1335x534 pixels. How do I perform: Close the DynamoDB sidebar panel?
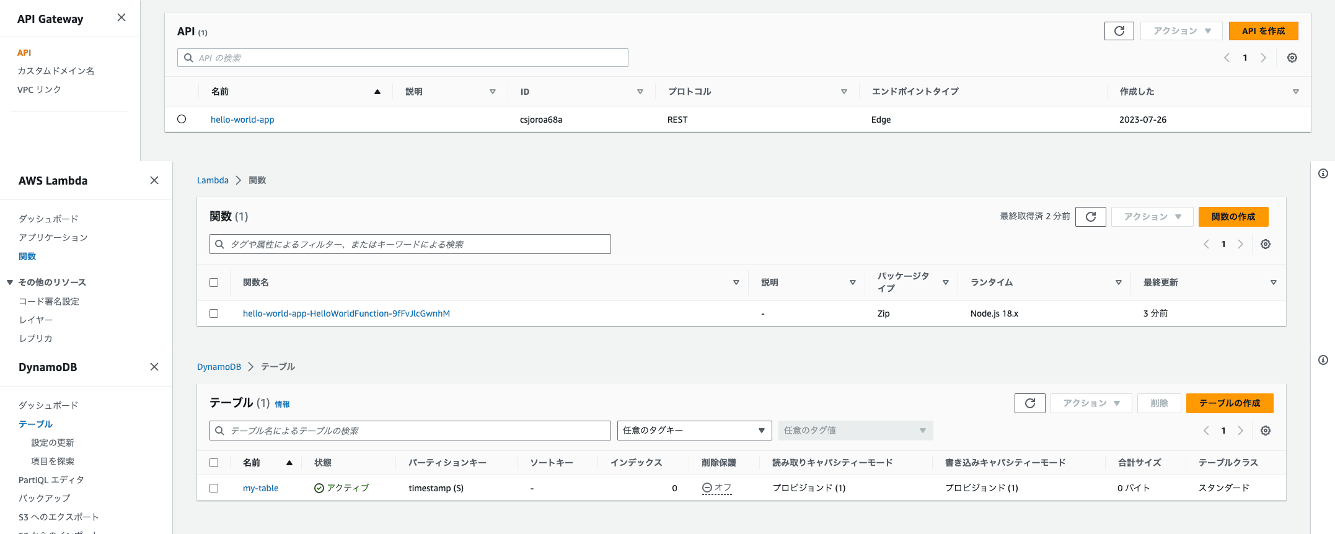coord(154,367)
